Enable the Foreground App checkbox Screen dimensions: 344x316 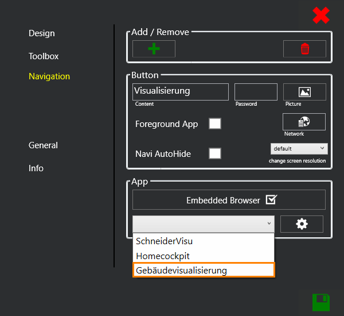click(215, 124)
